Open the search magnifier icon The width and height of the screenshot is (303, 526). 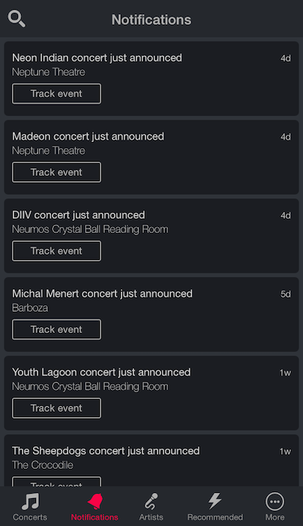(x=16, y=19)
